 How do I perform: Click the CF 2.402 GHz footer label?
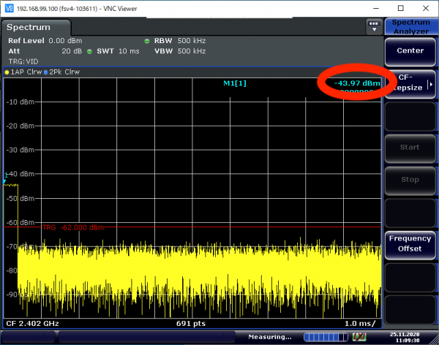(x=32, y=324)
